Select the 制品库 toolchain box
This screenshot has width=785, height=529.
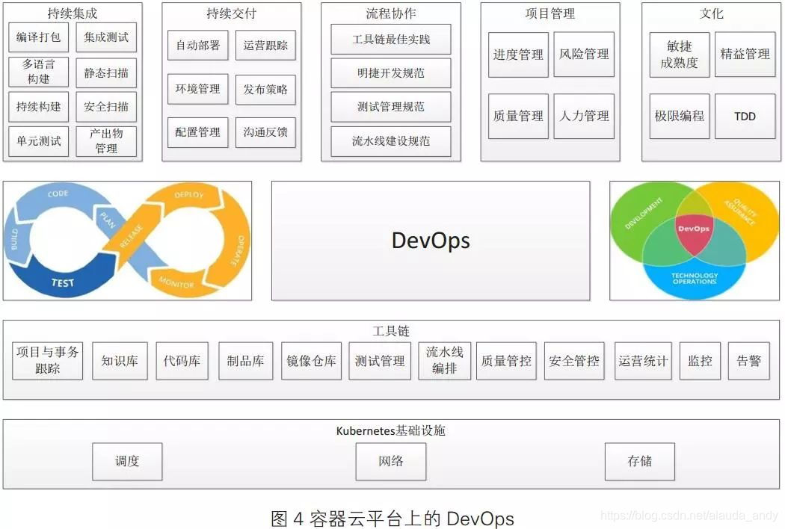pos(245,361)
